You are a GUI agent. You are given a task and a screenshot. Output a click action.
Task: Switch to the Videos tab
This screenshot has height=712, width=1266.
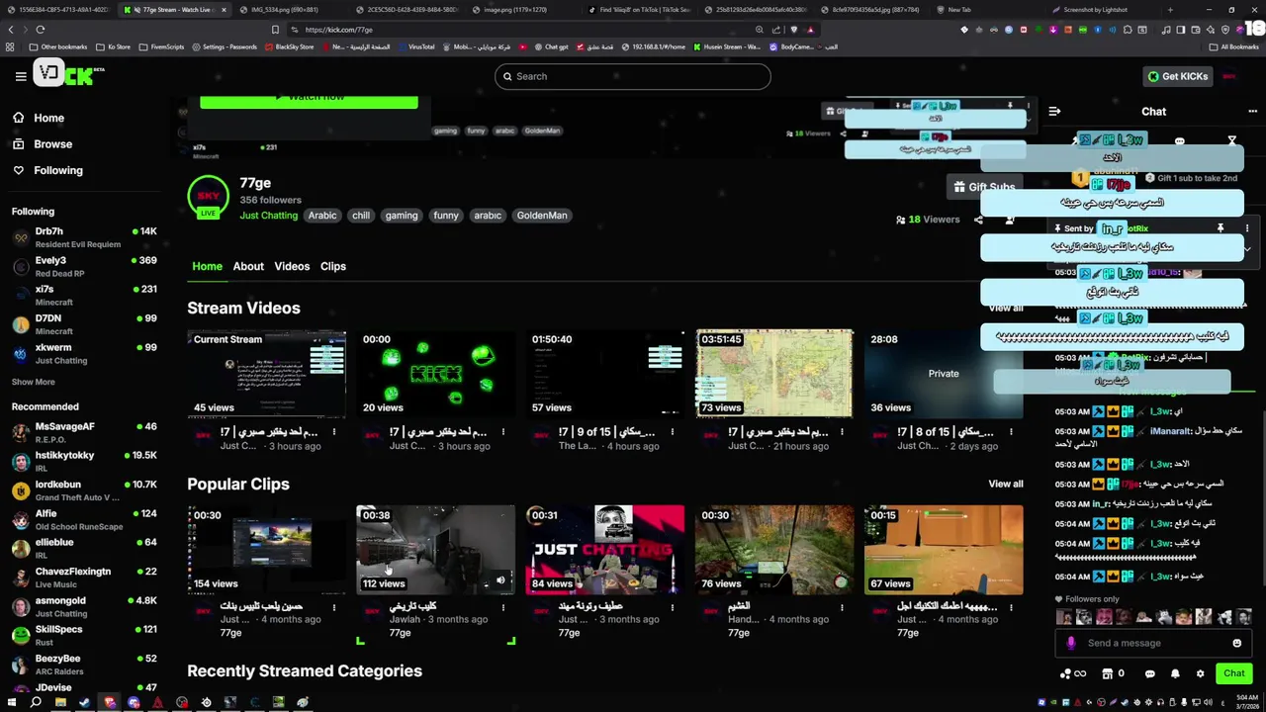click(292, 266)
